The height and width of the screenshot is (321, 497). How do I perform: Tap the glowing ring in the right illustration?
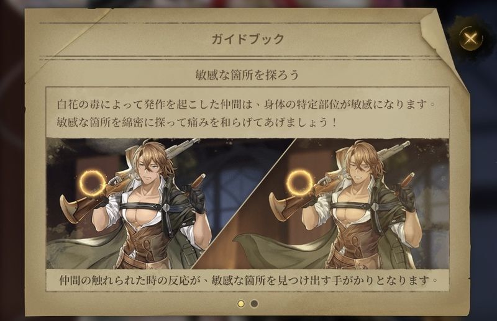pyautogui.click(x=299, y=183)
